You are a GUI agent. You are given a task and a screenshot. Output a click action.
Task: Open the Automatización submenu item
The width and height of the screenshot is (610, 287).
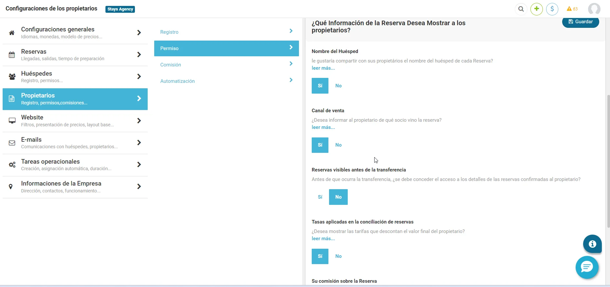tap(226, 81)
